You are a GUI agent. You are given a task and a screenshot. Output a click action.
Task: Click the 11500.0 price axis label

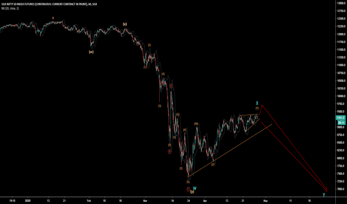(x=342, y=50)
